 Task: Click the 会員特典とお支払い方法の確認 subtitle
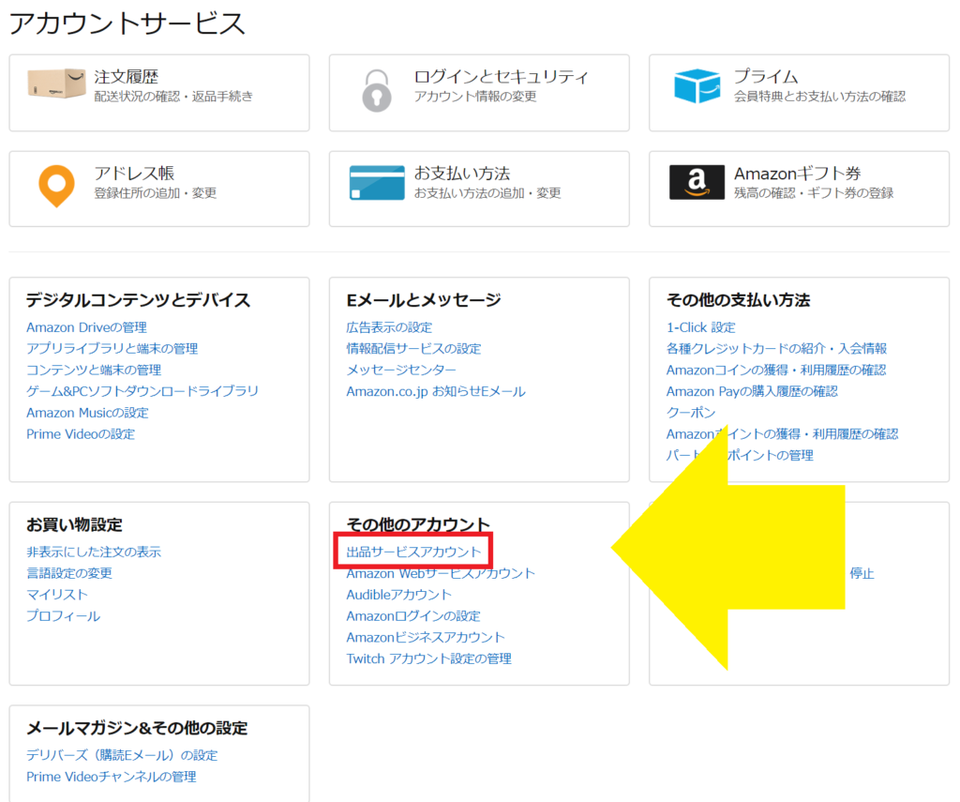819,97
